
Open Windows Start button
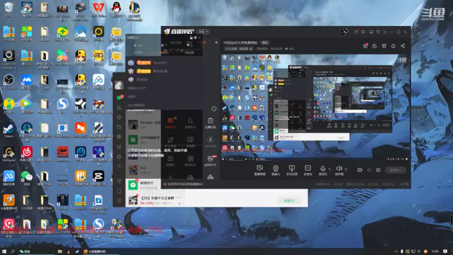point(4,252)
